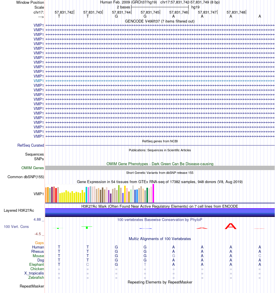This screenshot has width=275, height=293.
Task: Click the orange Gaps label
Action: tap(39, 243)
